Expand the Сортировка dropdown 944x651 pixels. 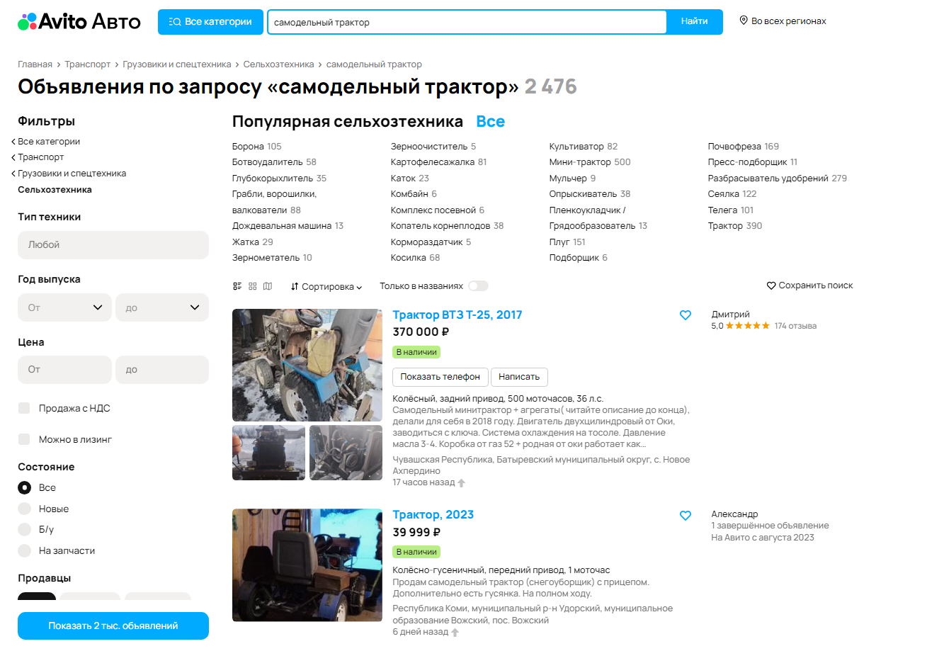click(x=326, y=286)
